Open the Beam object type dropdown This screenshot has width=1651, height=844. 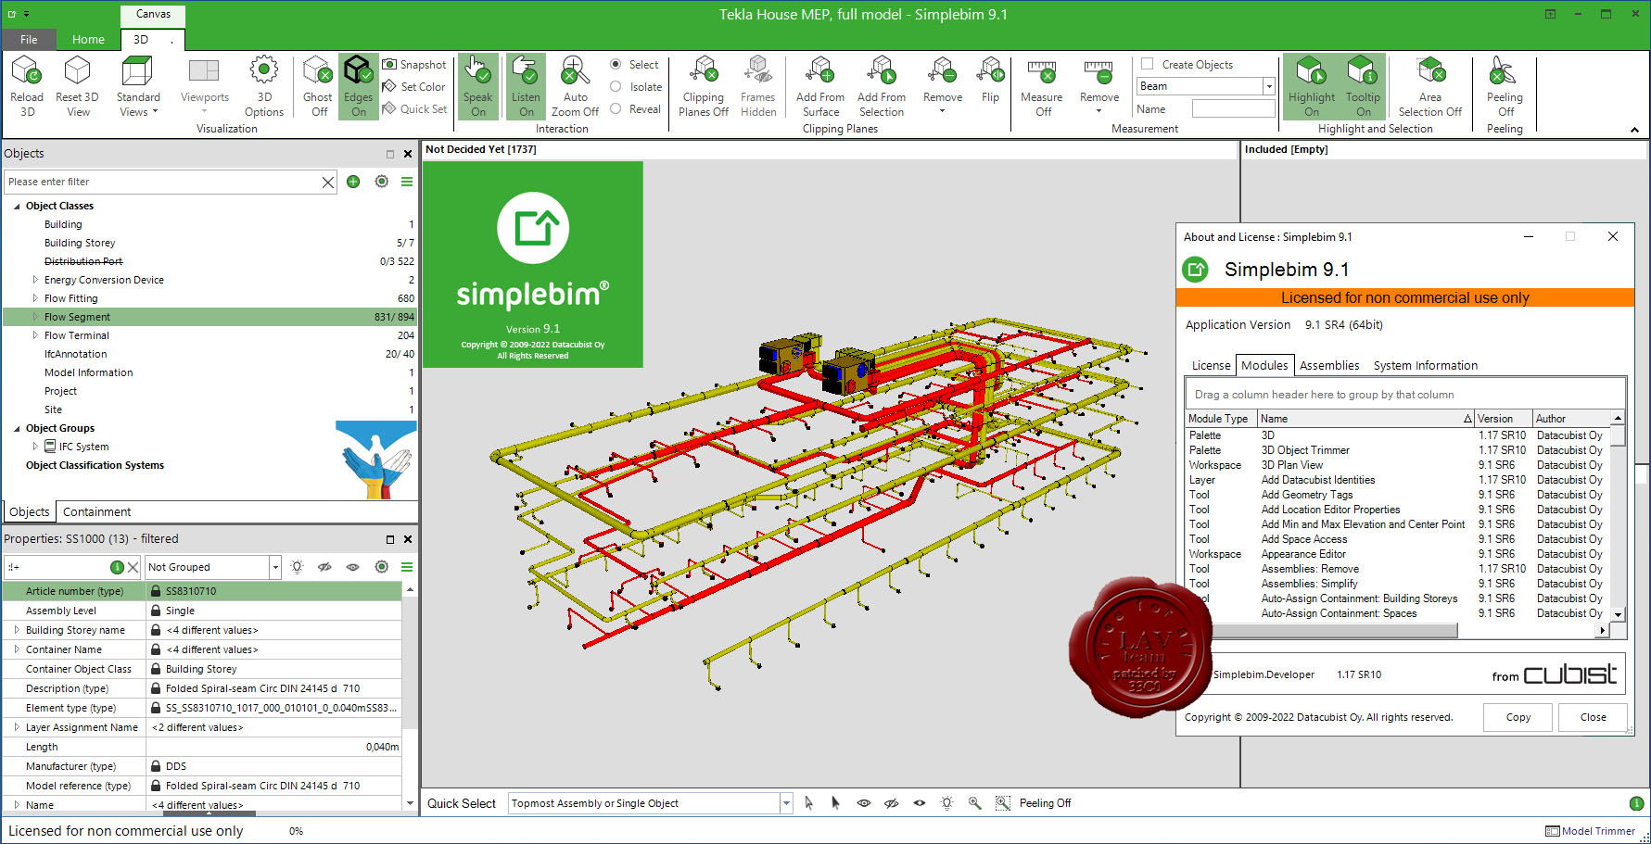coord(1269,86)
